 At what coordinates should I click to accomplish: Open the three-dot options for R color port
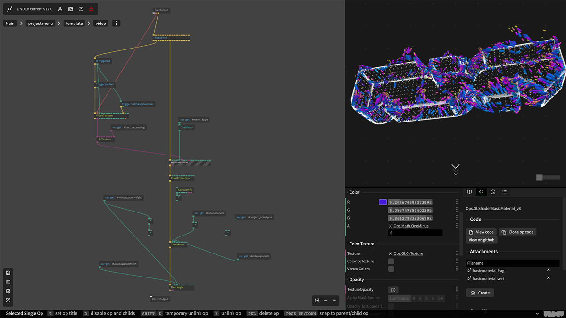(x=457, y=202)
